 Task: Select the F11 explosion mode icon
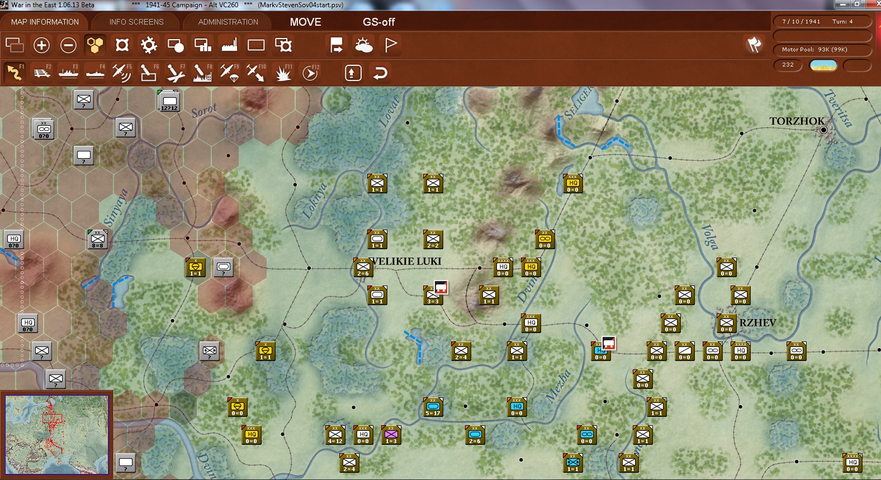283,73
